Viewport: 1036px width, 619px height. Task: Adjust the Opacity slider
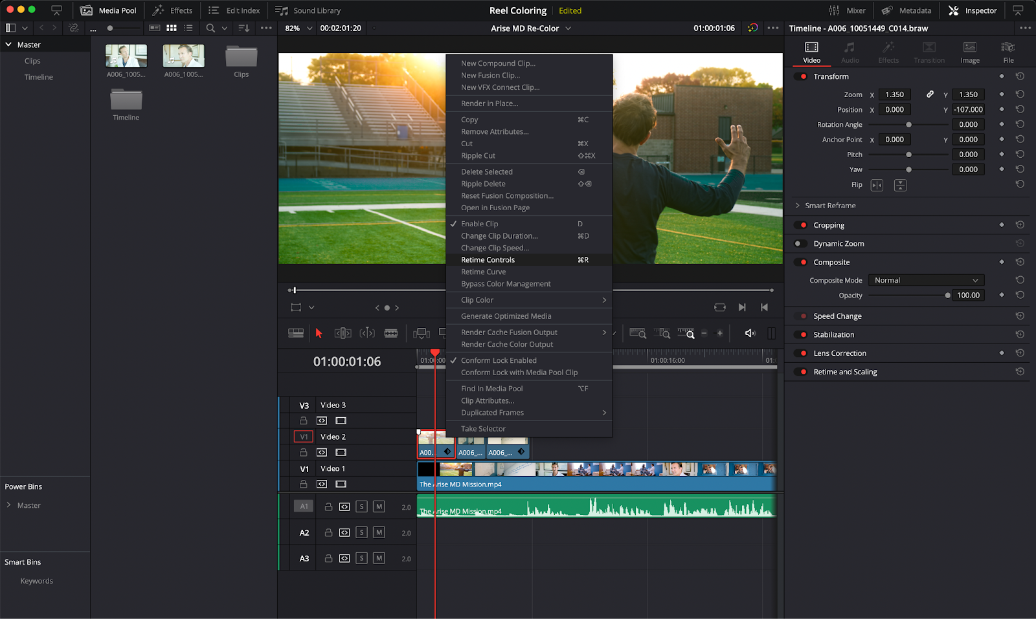pos(908,296)
